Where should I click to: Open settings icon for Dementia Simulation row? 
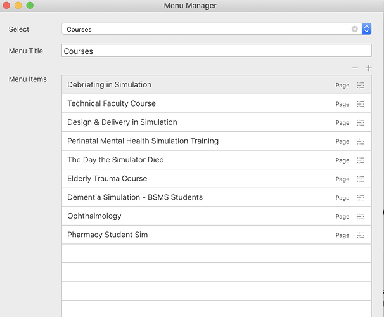[361, 198]
